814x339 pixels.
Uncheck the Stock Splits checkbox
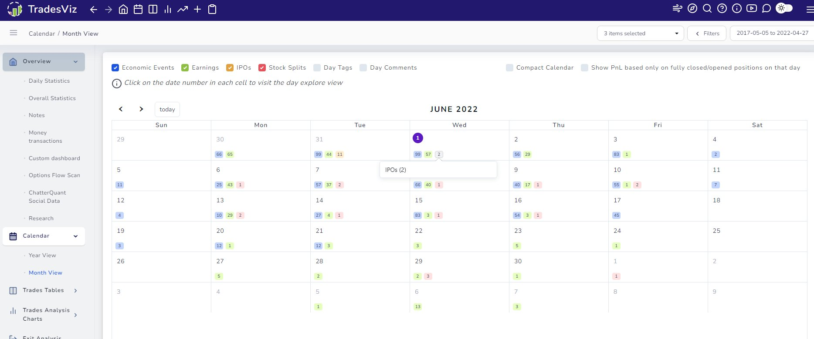coord(262,67)
